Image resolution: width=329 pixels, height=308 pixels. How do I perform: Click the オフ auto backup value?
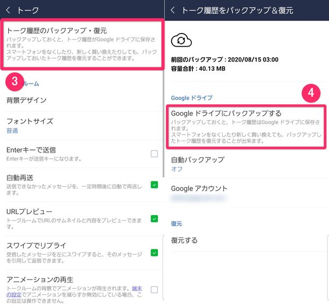pos(177,169)
